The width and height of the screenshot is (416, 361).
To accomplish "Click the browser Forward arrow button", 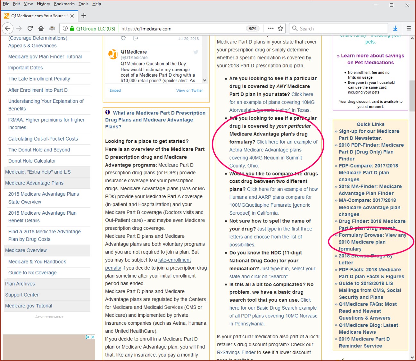I will tap(19, 28).
